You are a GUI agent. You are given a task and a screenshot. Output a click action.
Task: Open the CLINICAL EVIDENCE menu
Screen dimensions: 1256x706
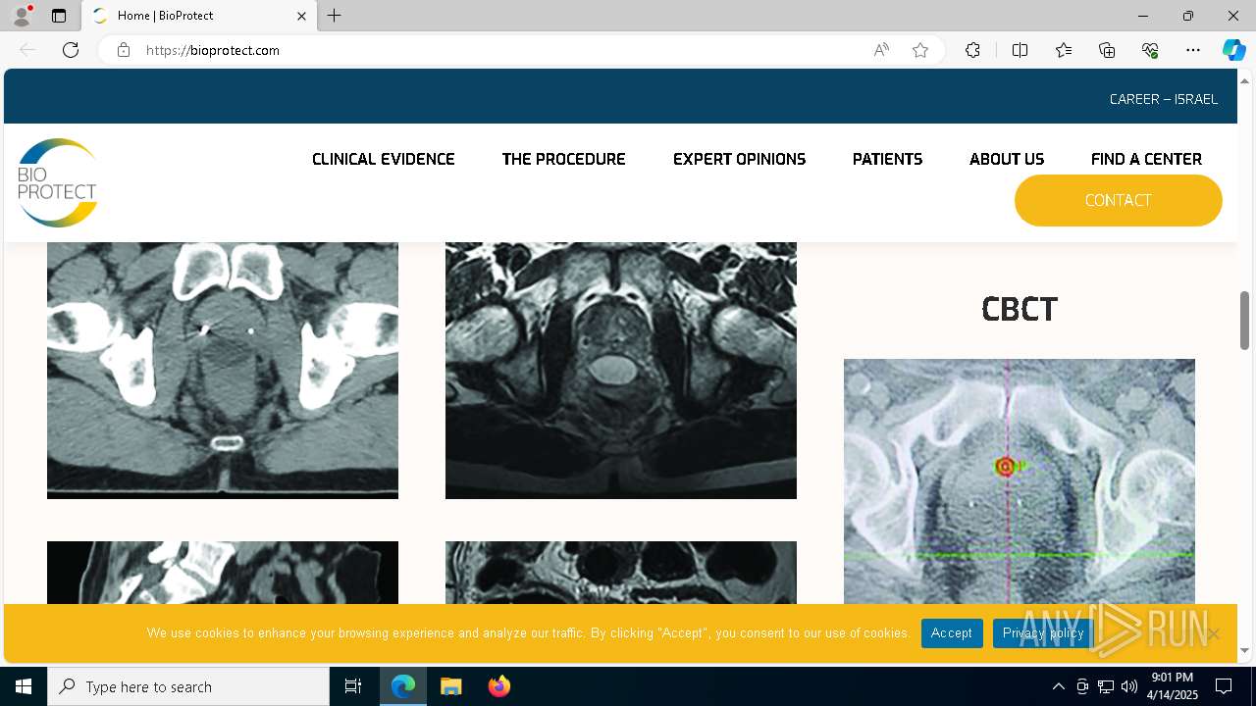pyautogui.click(x=384, y=159)
